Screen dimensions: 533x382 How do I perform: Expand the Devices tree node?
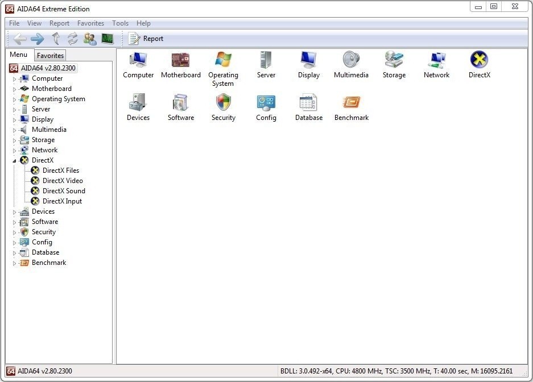pyautogui.click(x=14, y=212)
